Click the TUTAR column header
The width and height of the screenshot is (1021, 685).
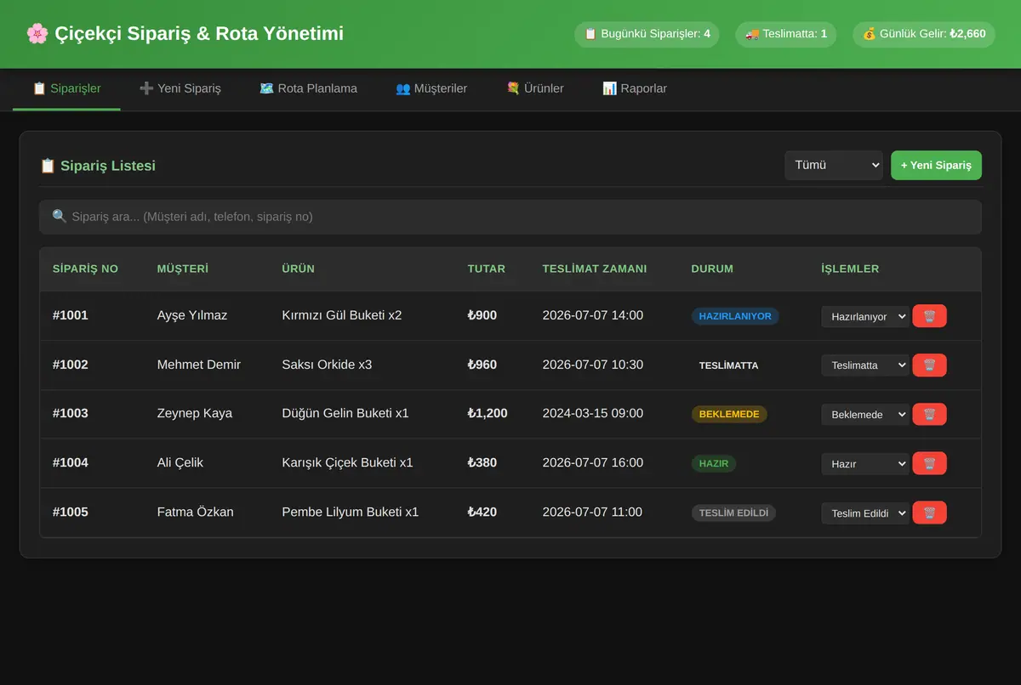487,269
